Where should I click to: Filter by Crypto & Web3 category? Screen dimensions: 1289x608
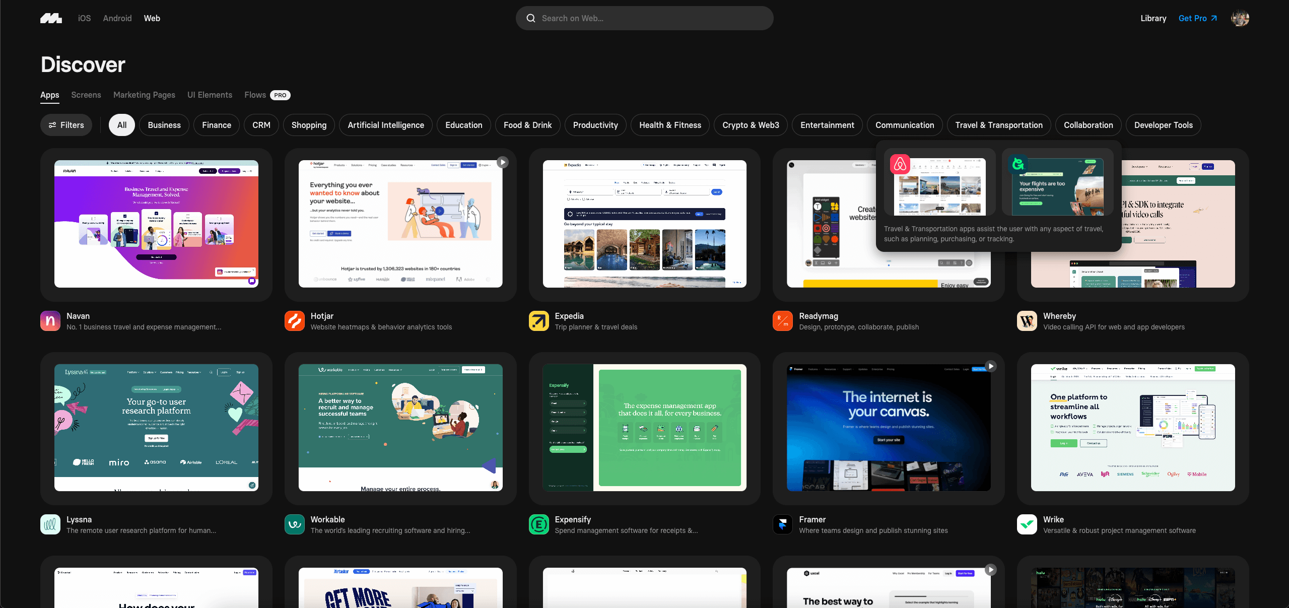click(x=751, y=125)
